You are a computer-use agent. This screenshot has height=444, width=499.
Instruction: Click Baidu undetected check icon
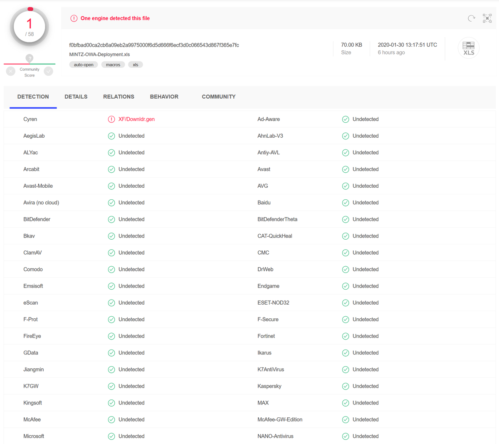click(346, 203)
